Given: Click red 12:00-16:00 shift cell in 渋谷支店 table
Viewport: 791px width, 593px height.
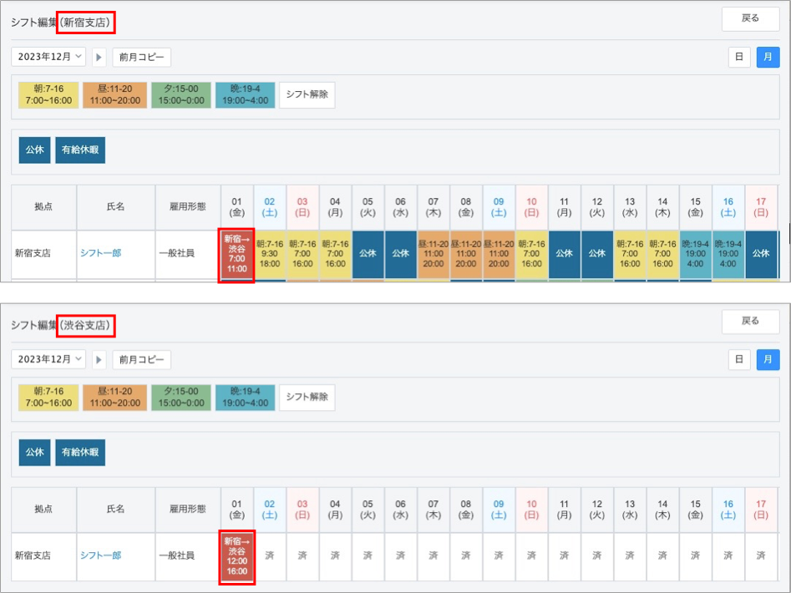Looking at the screenshot, I should tap(236, 556).
